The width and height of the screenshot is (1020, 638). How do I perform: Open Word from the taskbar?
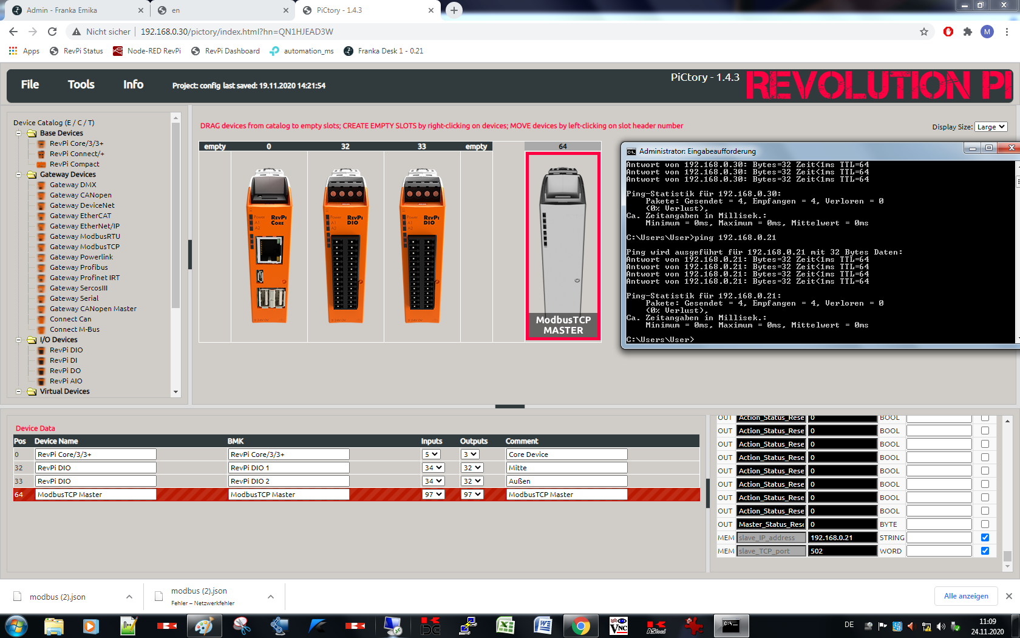(543, 626)
